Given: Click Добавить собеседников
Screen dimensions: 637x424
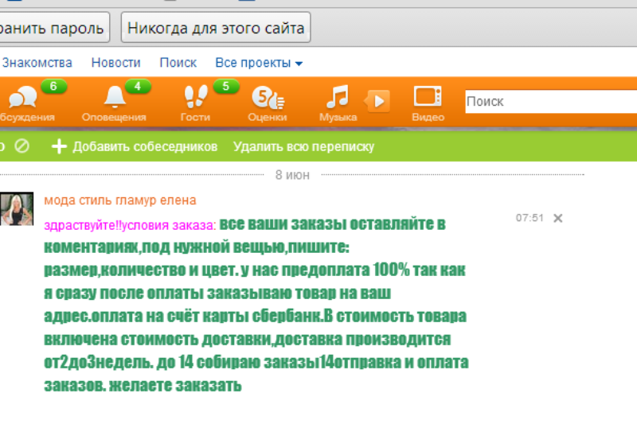Looking at the screenshot, I should tap(145, 146).
